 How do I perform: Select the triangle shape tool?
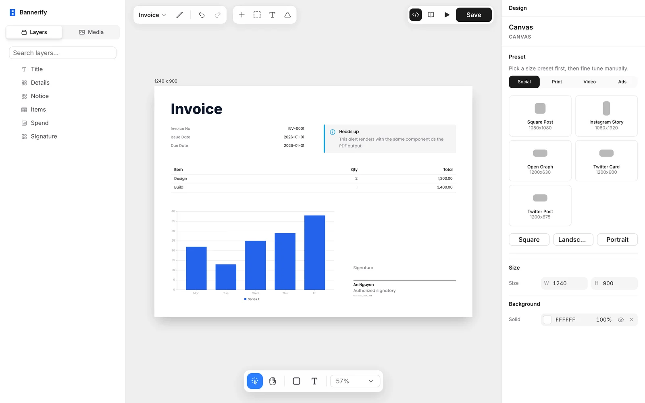pyautogui.click(x=287, y=15)
